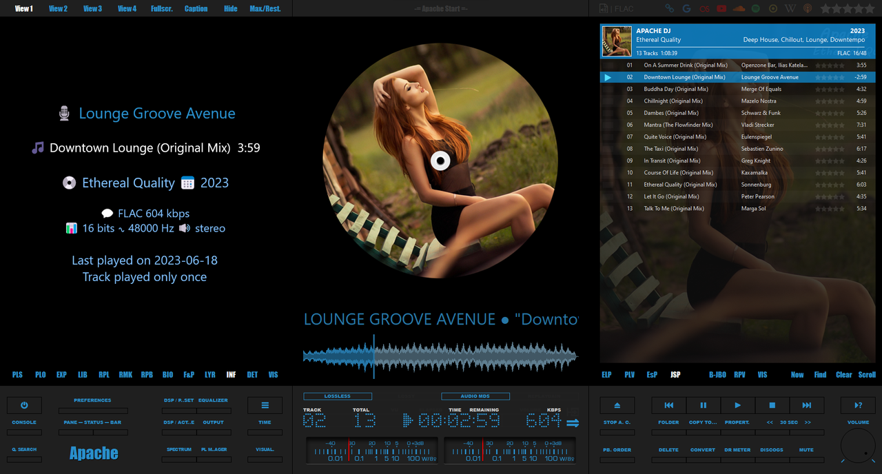Click the Max./Rest. button
This screenshot has height=474, width=882.
[x=265, y=9]
